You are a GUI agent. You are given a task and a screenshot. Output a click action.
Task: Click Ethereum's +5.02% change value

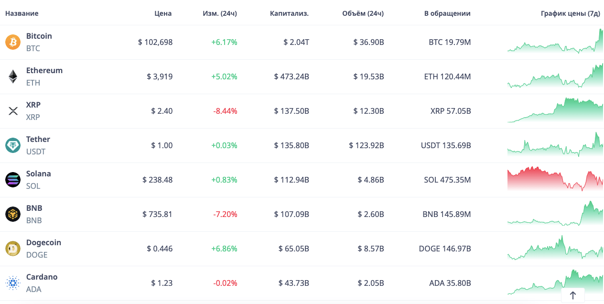(224, 76)
